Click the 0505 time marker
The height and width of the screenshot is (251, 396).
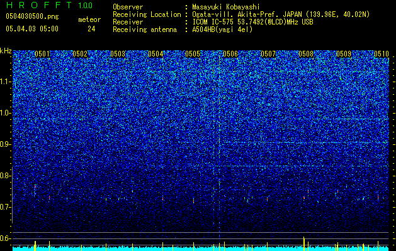point(193,54)
